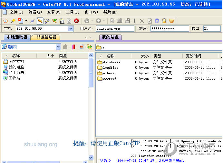
Task: Select the logfiles remote folder
Action: click(x=108, y=67)
